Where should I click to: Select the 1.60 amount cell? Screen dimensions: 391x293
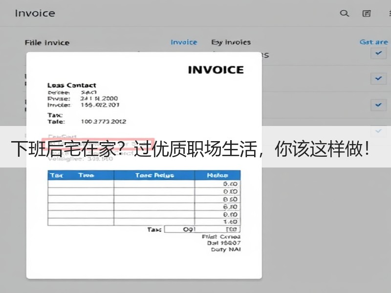point(217,222)
